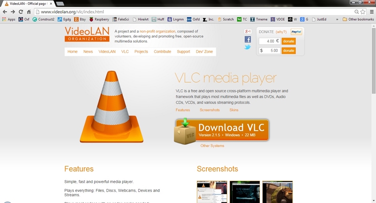Open the Other bookmarks folder

point(358,19)
